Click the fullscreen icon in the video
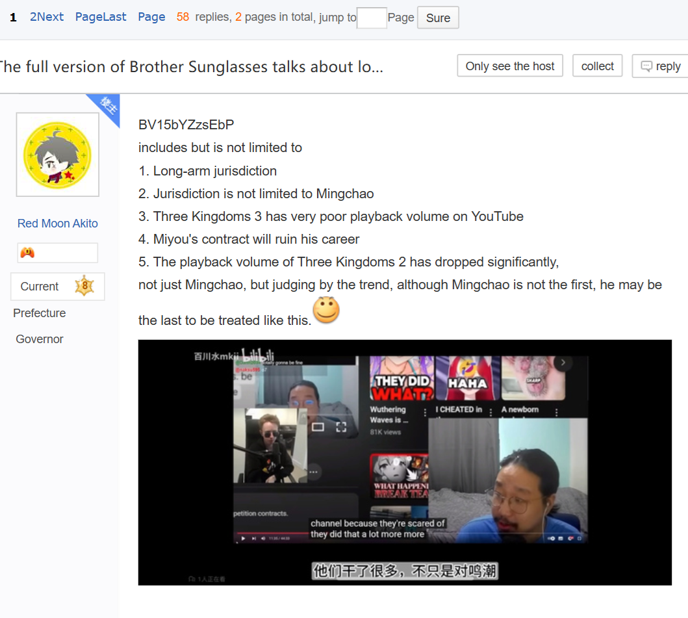The height and width of the screenshot is (618, 688). pyautogui.click(x=341, y=427)
